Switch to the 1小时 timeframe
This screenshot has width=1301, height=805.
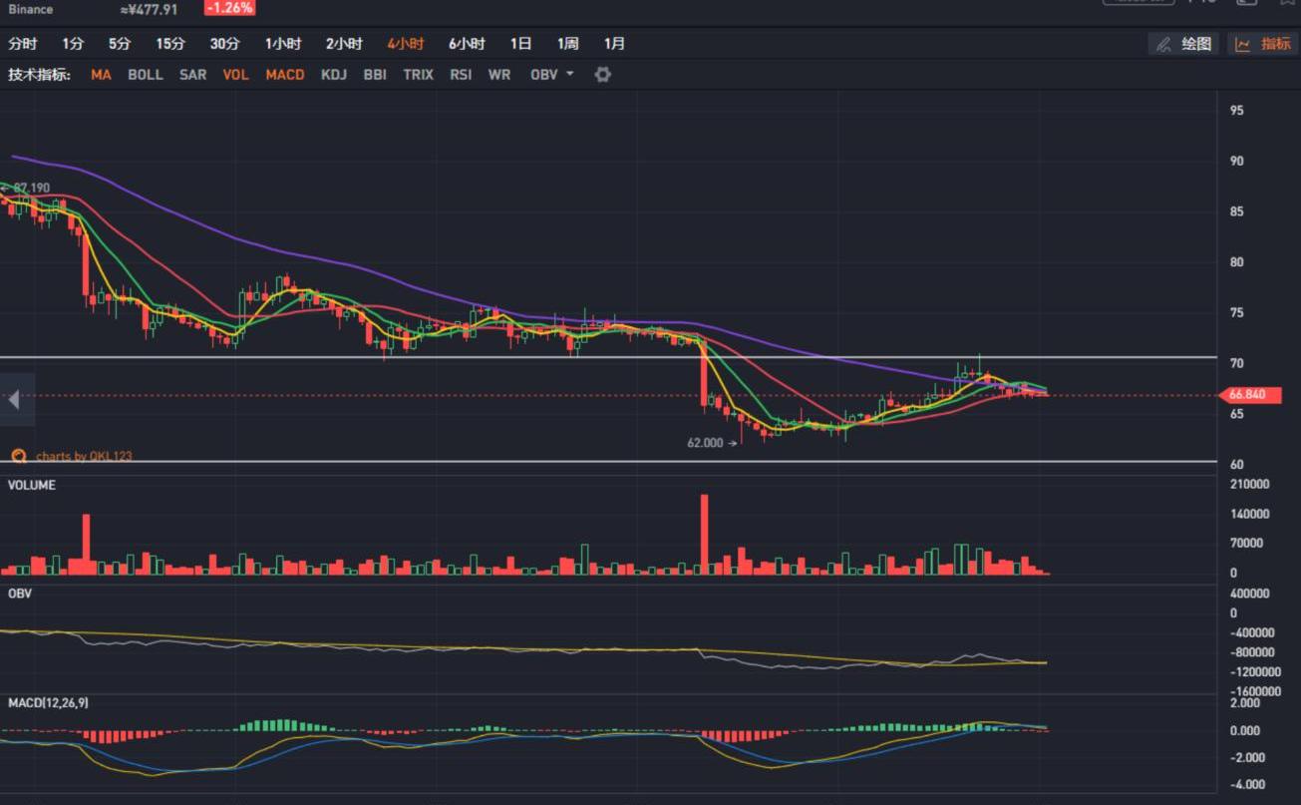[283, 44]
